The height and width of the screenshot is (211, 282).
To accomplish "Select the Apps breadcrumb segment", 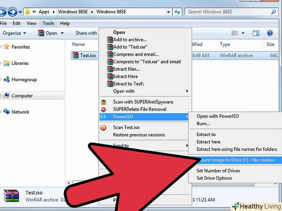I will [44, 12].
